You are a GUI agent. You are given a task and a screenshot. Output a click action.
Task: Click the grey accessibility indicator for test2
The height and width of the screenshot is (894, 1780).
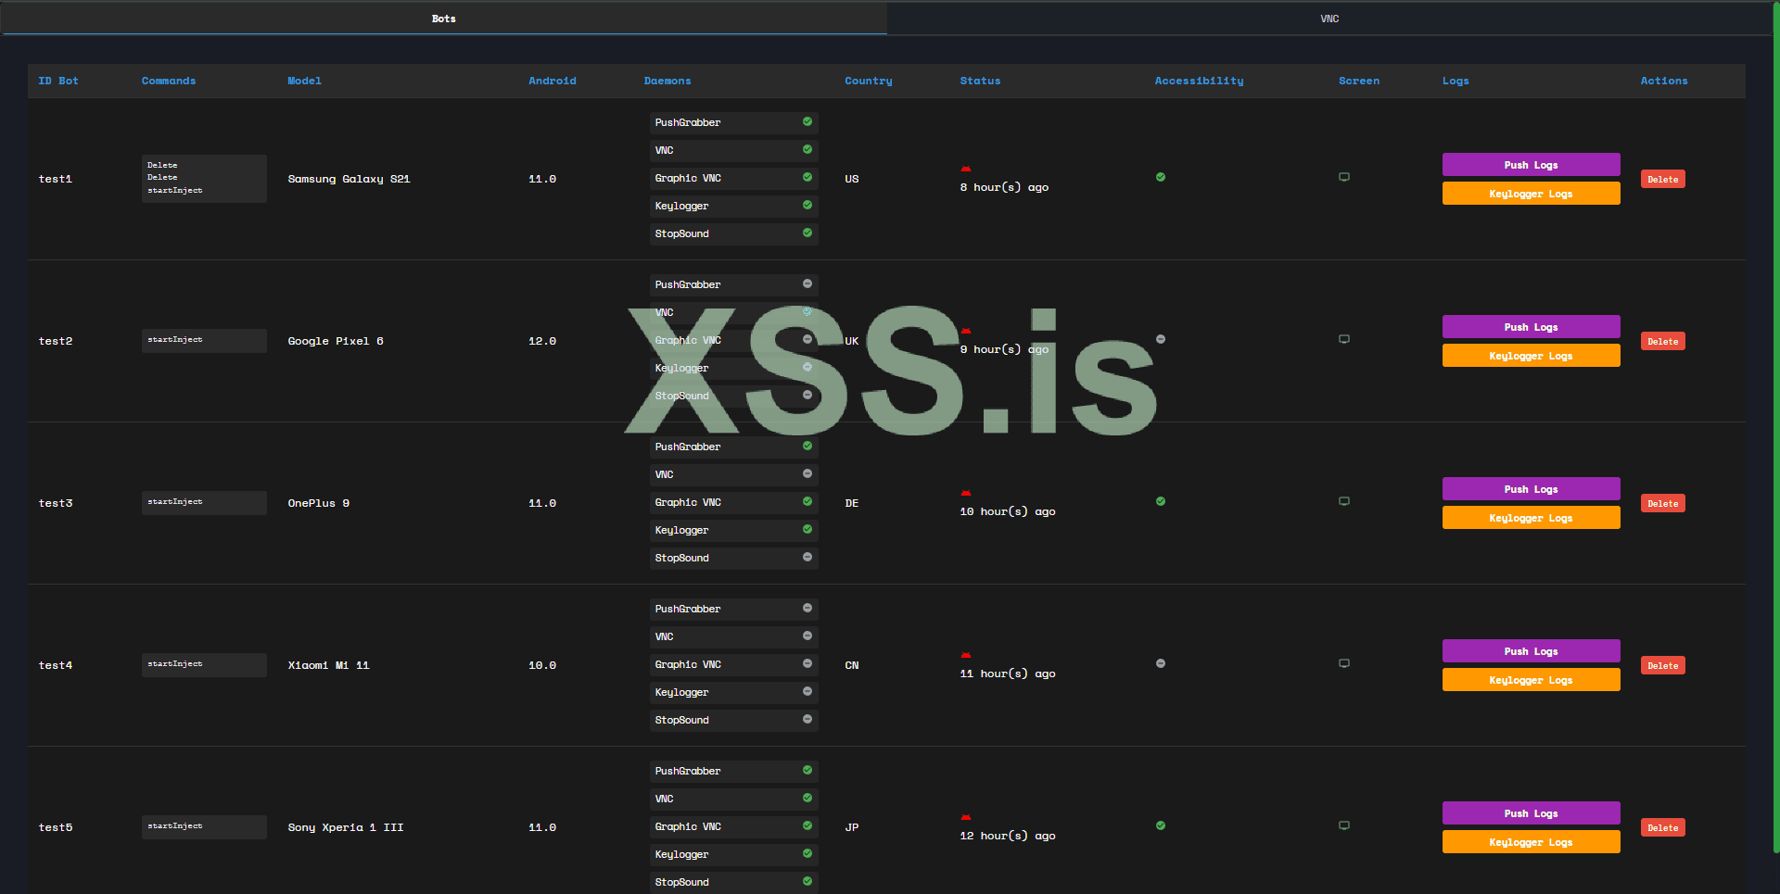pyautogui.click(x=1160, y=339)
